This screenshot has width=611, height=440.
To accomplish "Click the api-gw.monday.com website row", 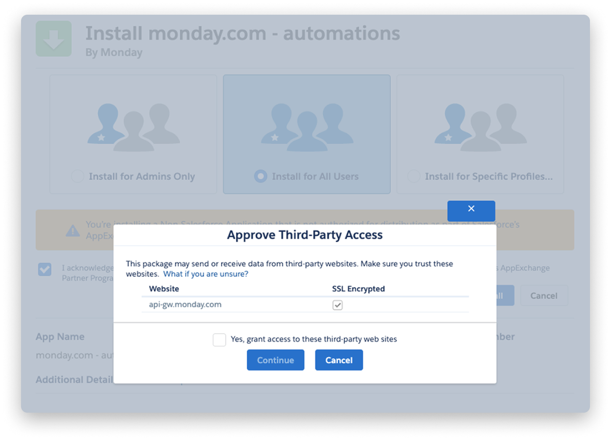I will click(185, 305).
